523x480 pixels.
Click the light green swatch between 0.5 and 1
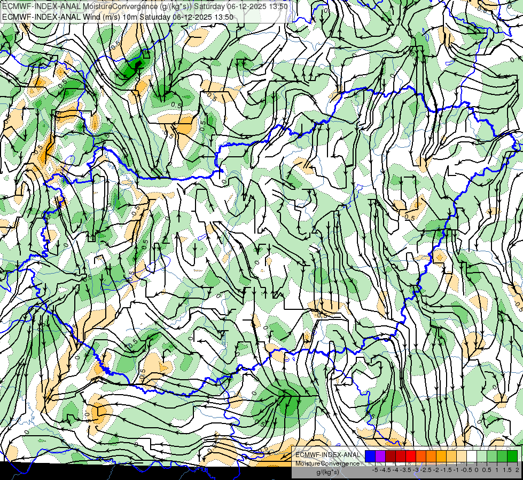click(x=492, y=457)
